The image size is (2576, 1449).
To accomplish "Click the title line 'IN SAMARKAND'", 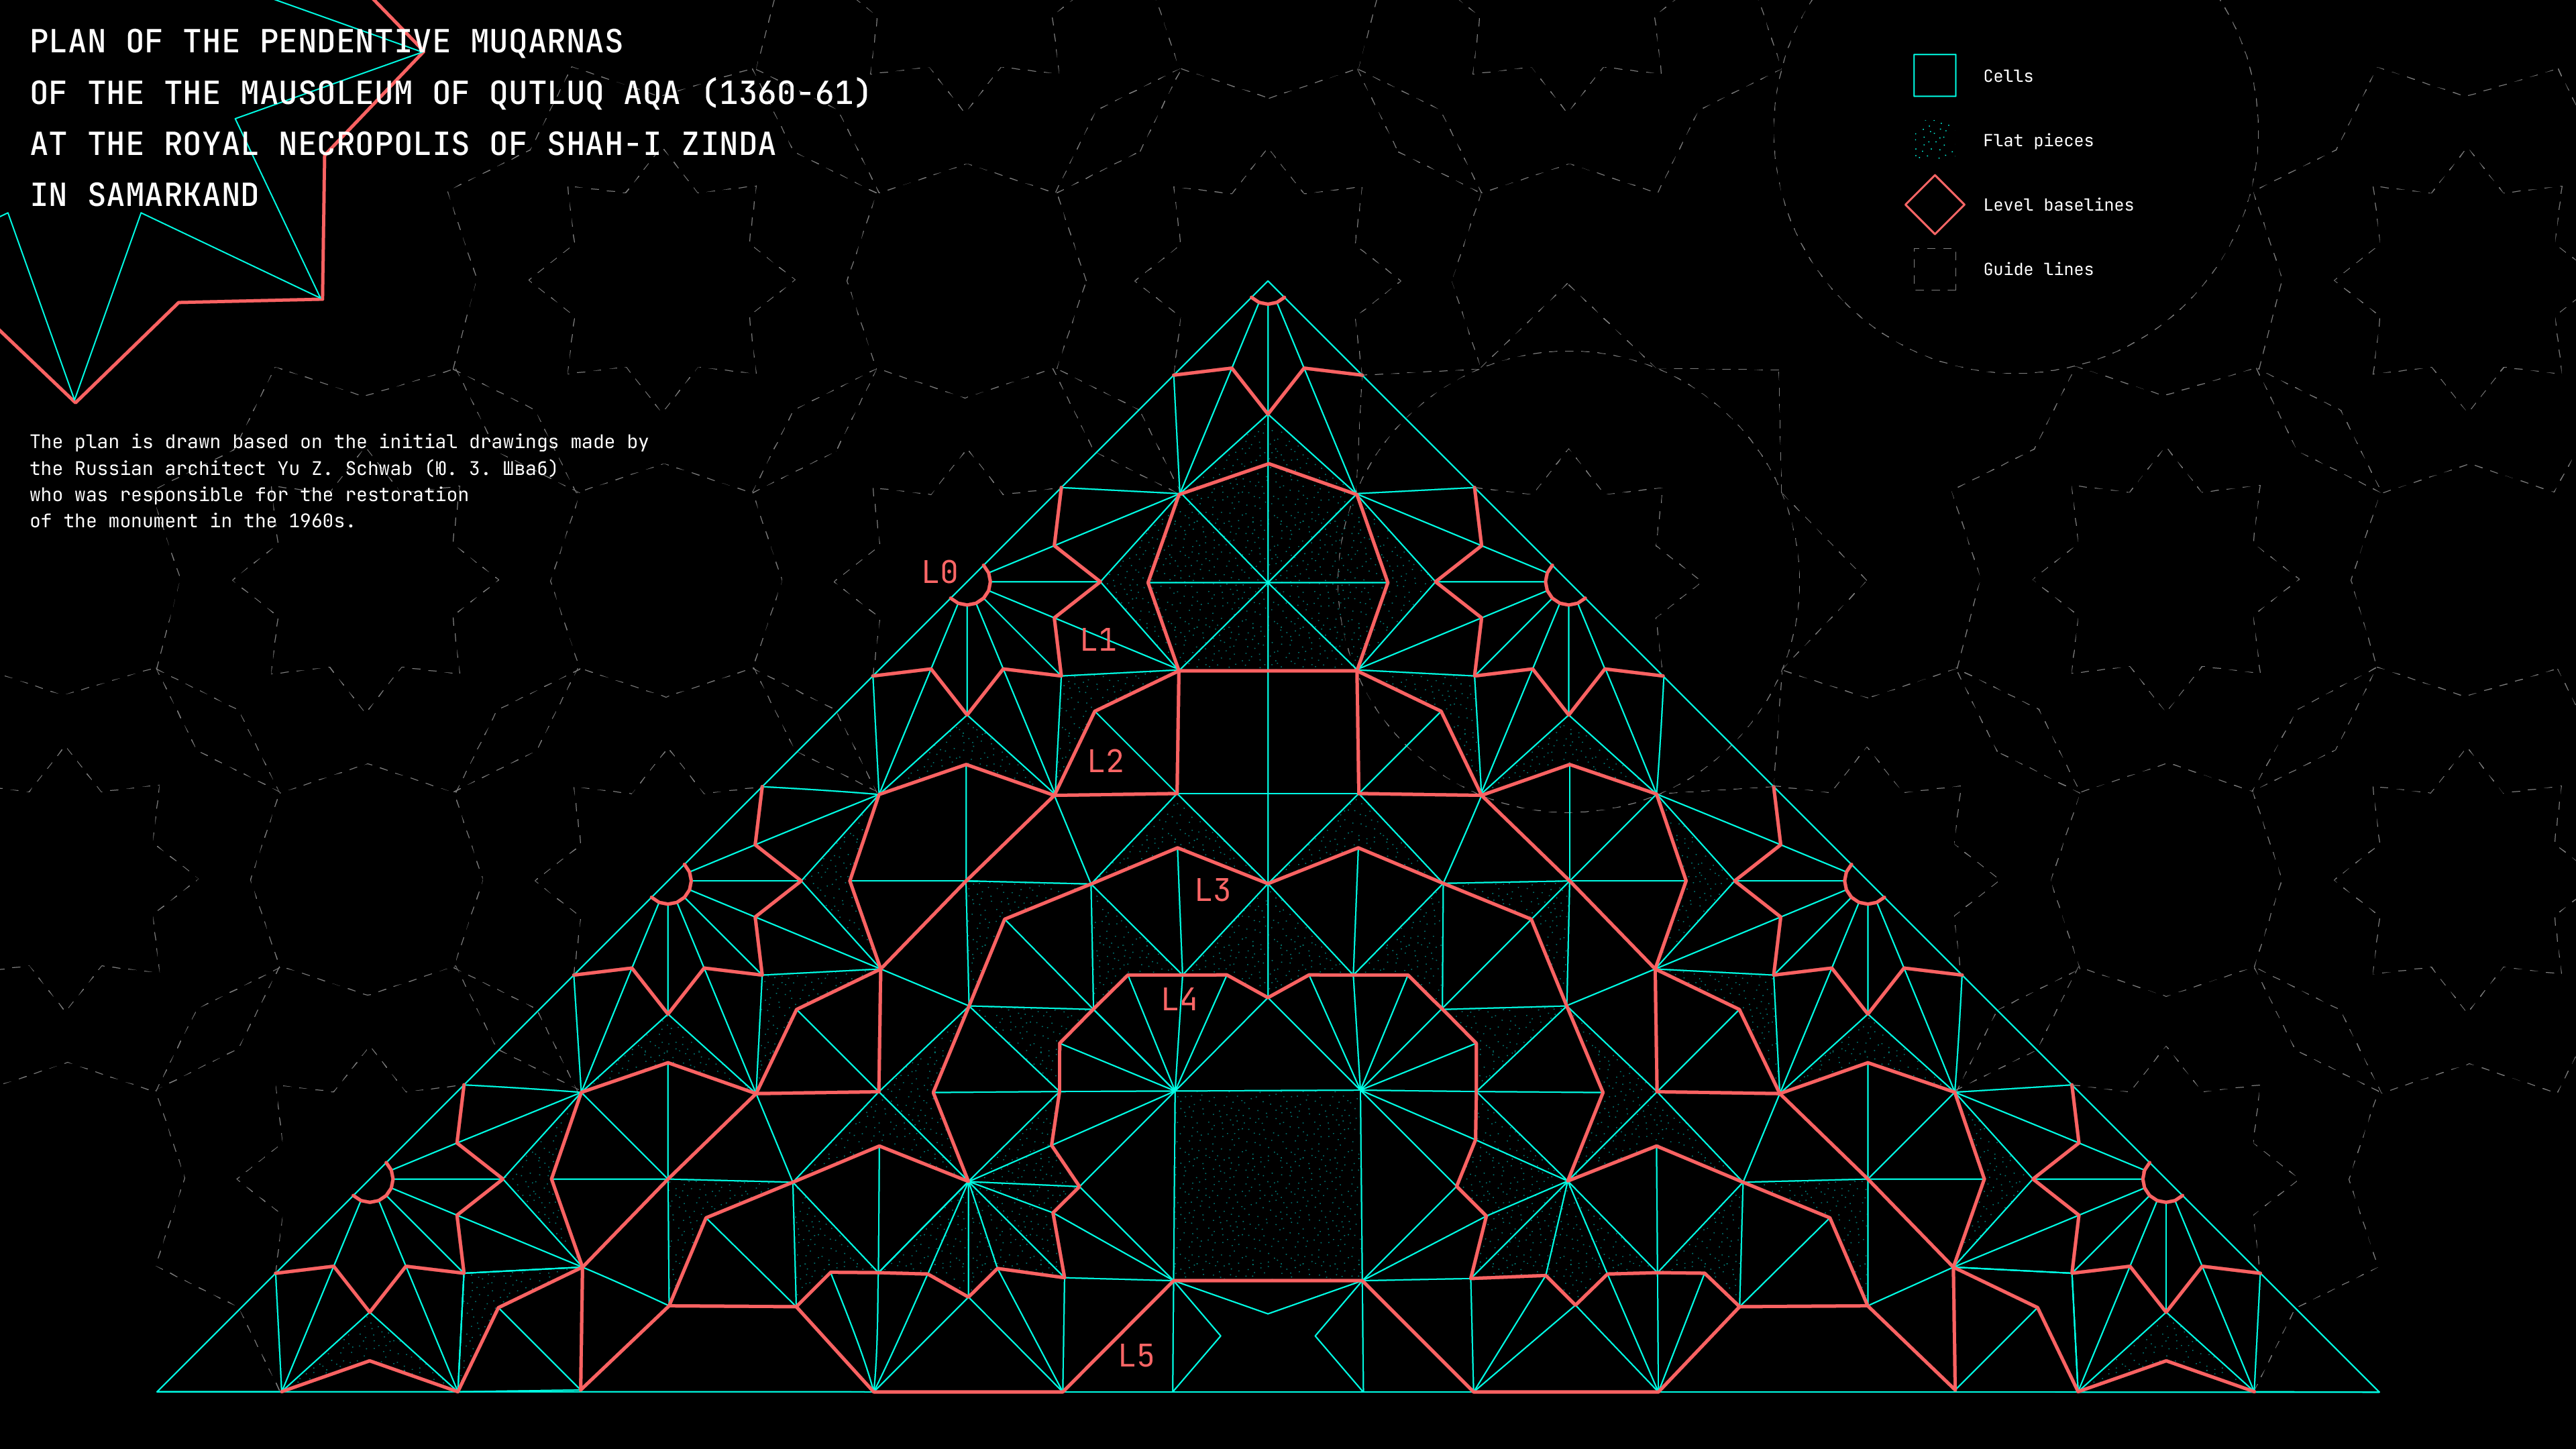I will [144, 195].
